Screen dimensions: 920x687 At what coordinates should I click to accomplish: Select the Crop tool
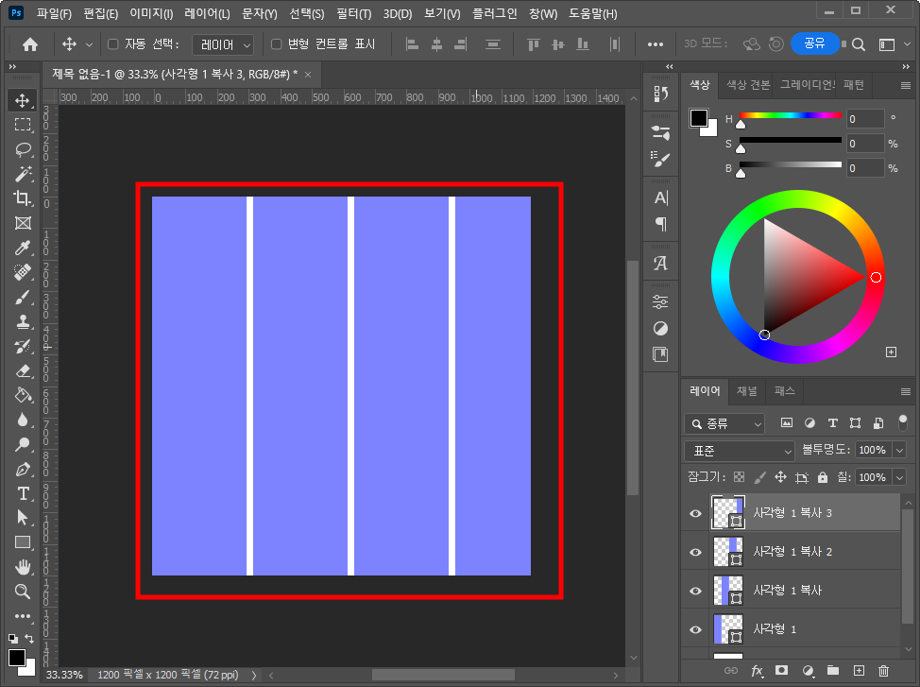point(23,198)
